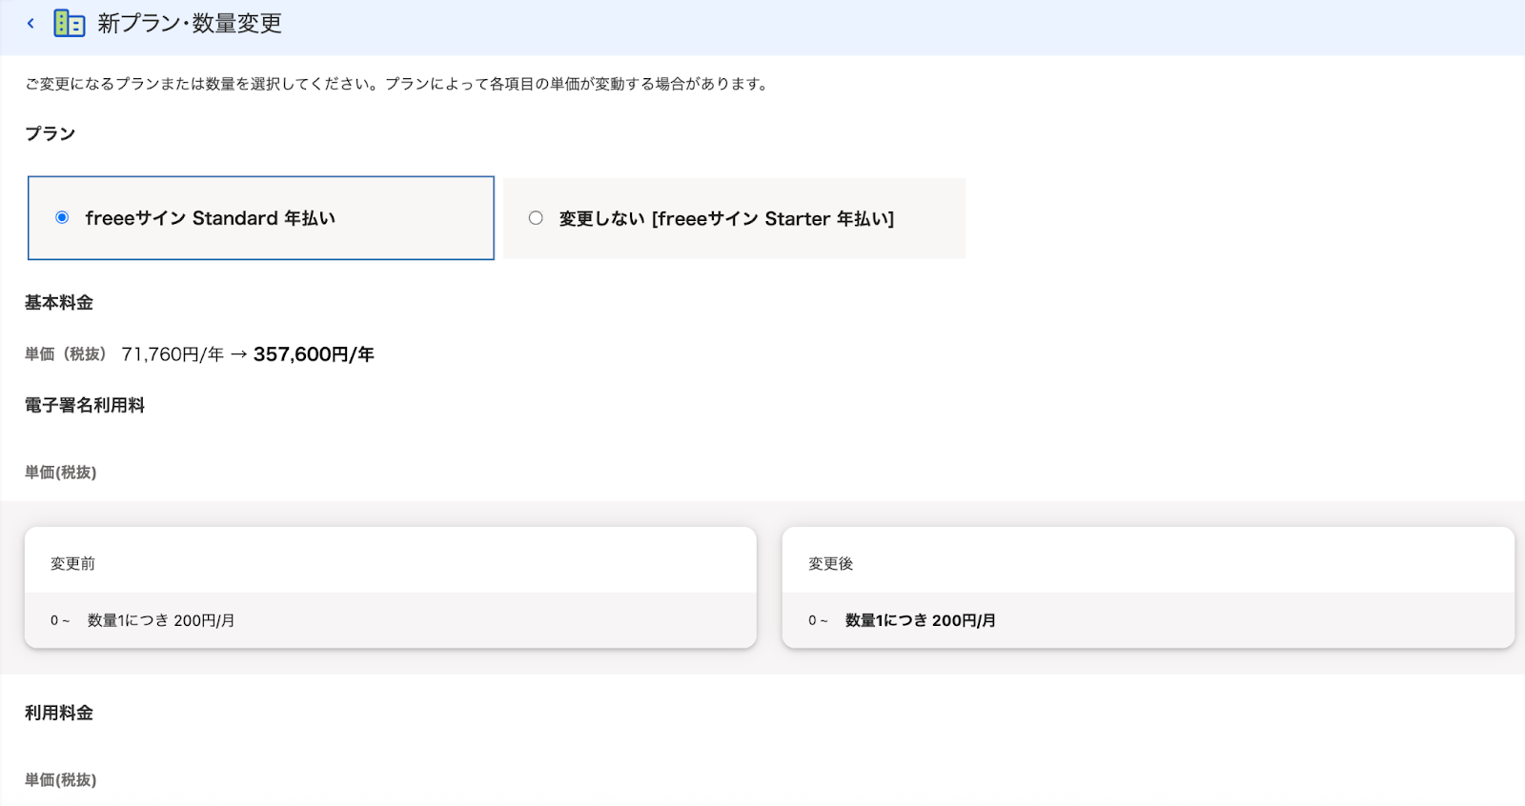Click 数量1につき 200円/月 in 変更後 card
The width and height of the screenshot is (1525, 806).
point(921,620)
